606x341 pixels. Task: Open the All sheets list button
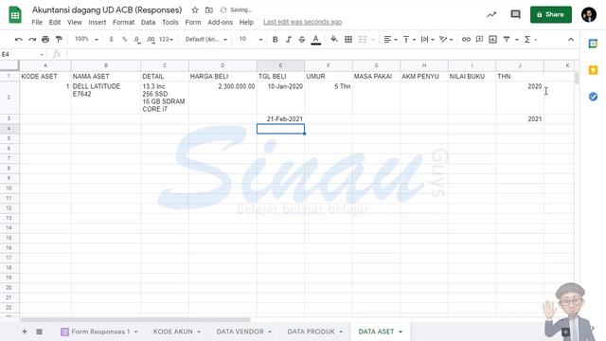39,332
